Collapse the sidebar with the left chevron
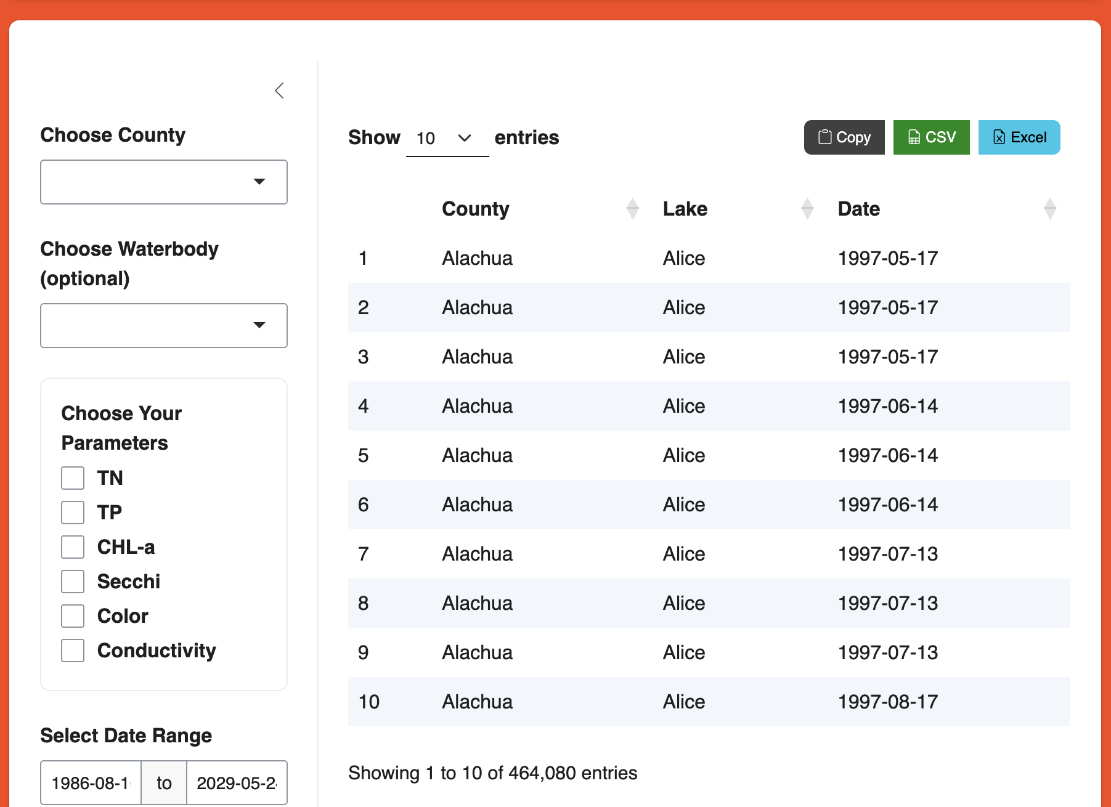The image size is (1111, 807). [279, 91]
